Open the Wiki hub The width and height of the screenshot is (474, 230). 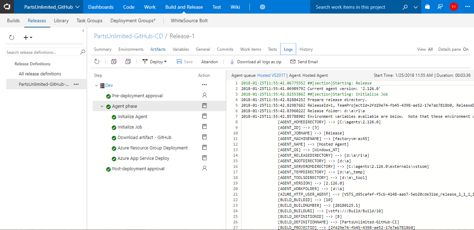235,7
